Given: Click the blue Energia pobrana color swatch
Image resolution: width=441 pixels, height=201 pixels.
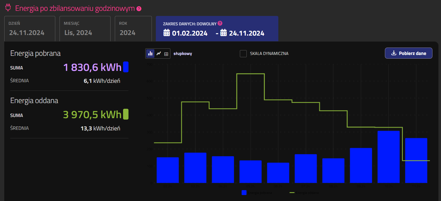Looking at the screenshot, I should point(126,67).
